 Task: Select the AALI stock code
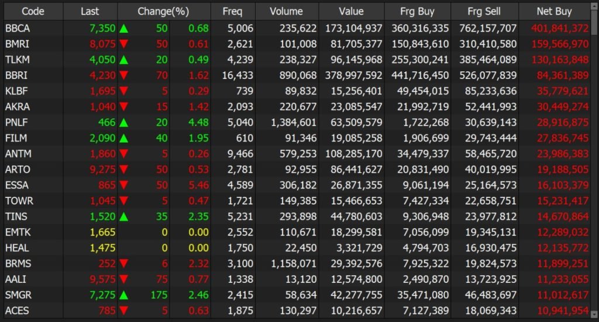tap(16, 279)
